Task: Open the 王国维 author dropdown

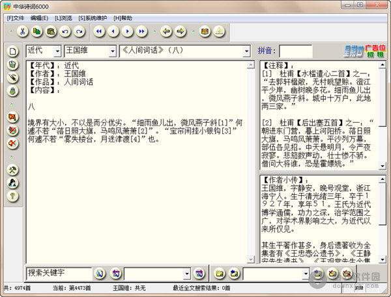Action: (x=113, y=51)
